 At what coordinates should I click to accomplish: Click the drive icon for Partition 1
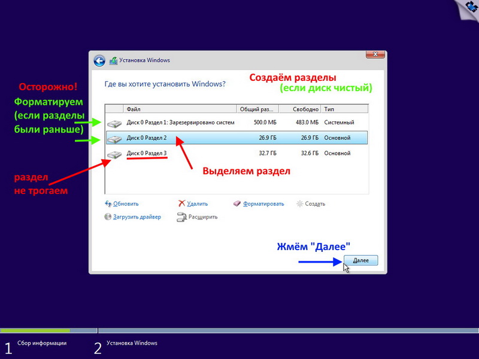tap(114, 123)
